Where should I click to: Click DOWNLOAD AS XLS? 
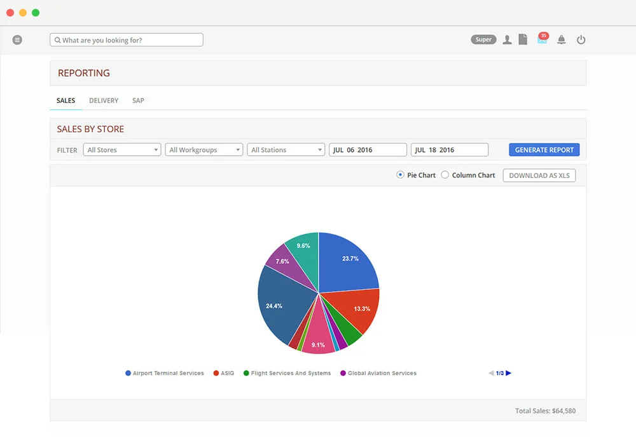(x=539, y=175)
